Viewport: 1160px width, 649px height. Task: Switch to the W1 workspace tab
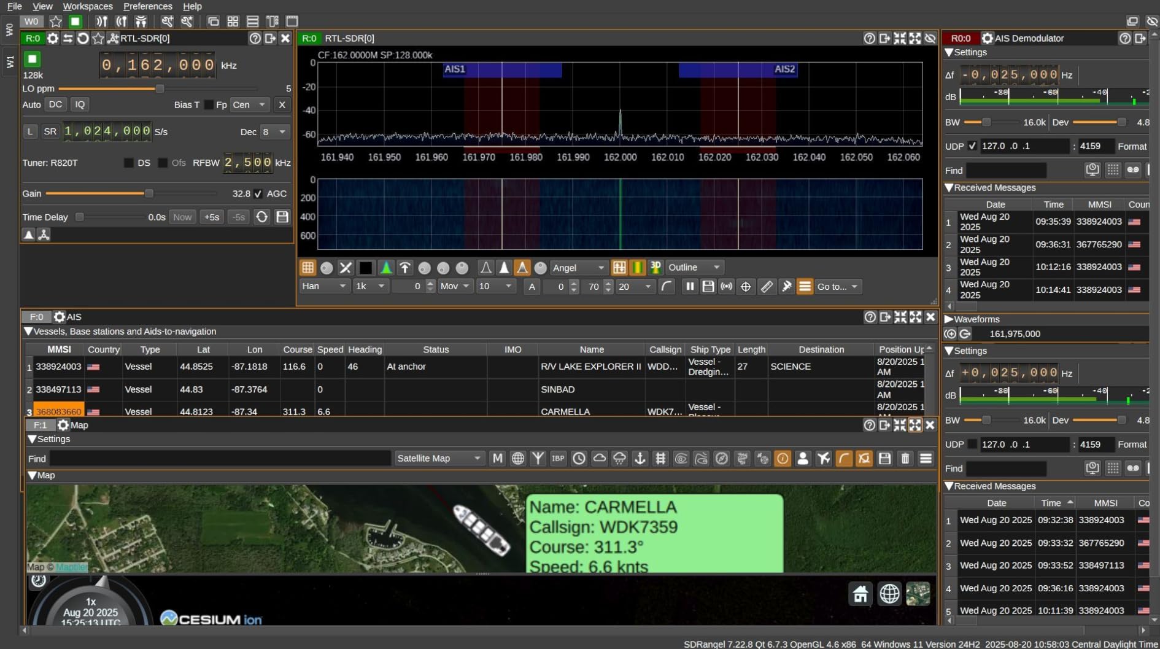coord(10,61)
